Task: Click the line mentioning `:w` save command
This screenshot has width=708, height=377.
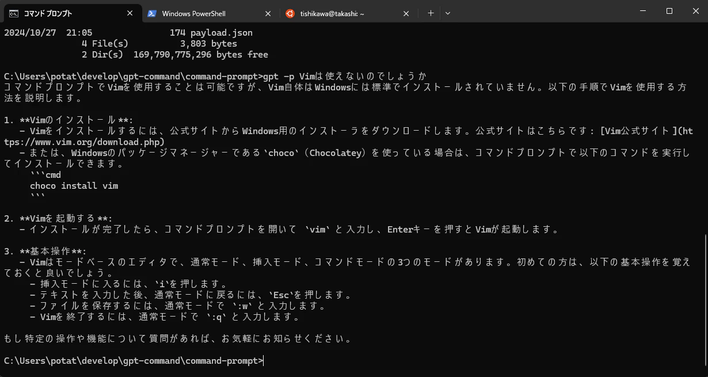Action: tap(178, 306)
